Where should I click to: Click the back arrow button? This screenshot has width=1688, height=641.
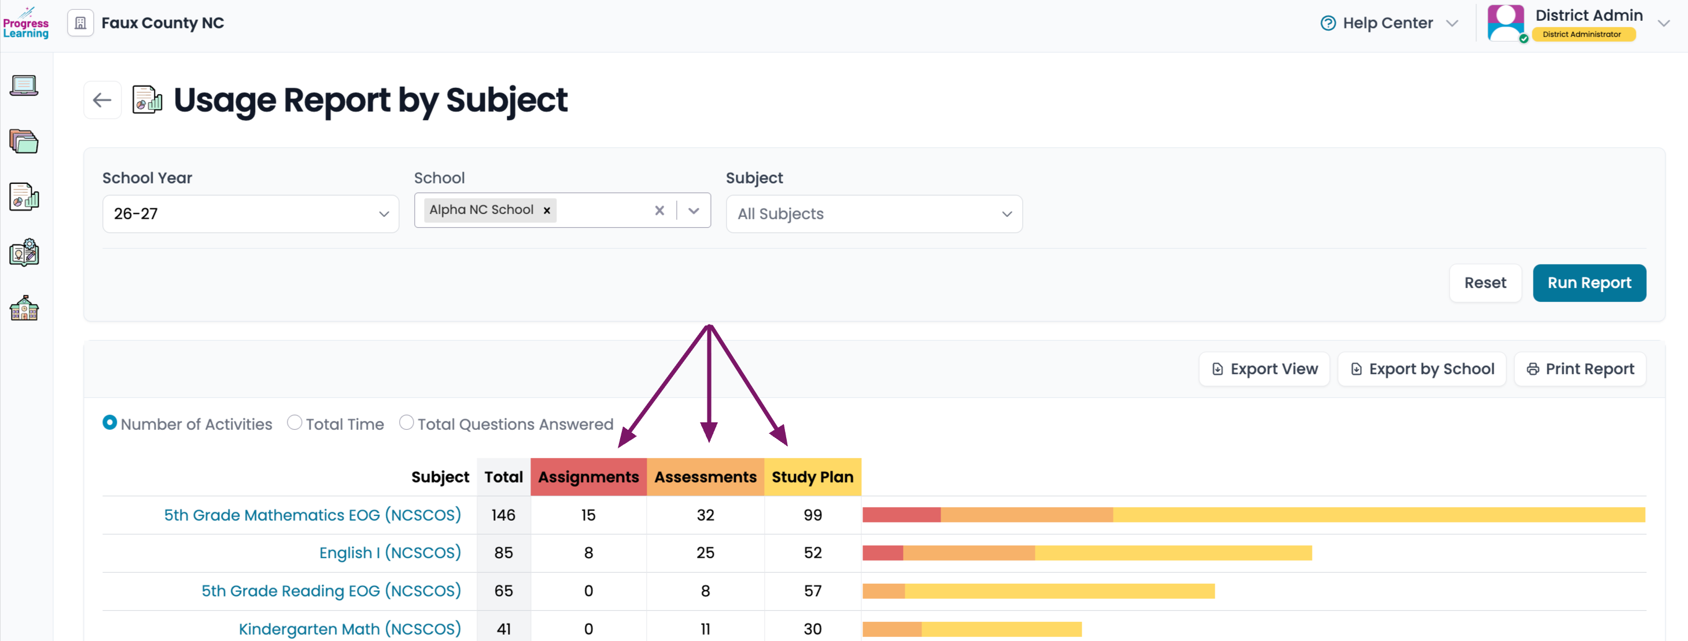click(x=102, y=100)
